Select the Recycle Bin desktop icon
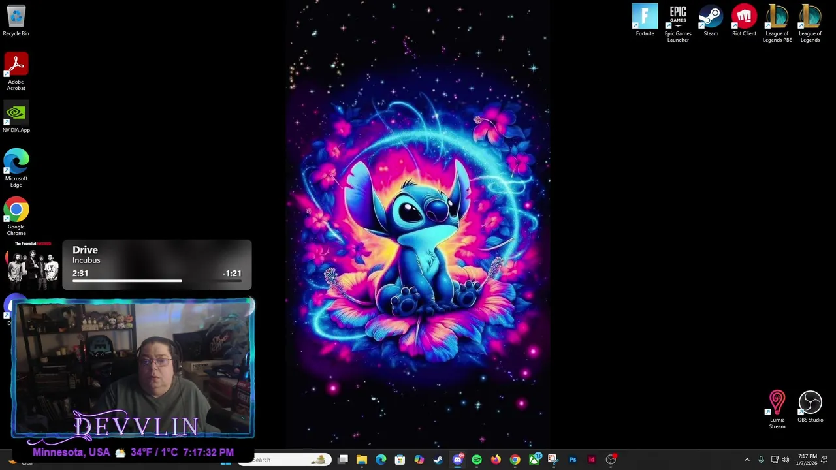Viewport: 836px width, 470px height. pyautogui.click(x=16, y=21)
